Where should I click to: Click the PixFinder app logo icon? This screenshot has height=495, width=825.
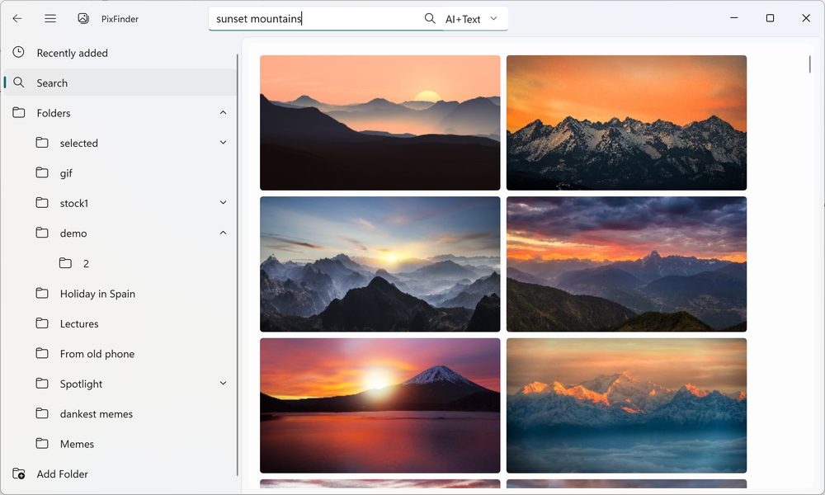pos(83,18)
